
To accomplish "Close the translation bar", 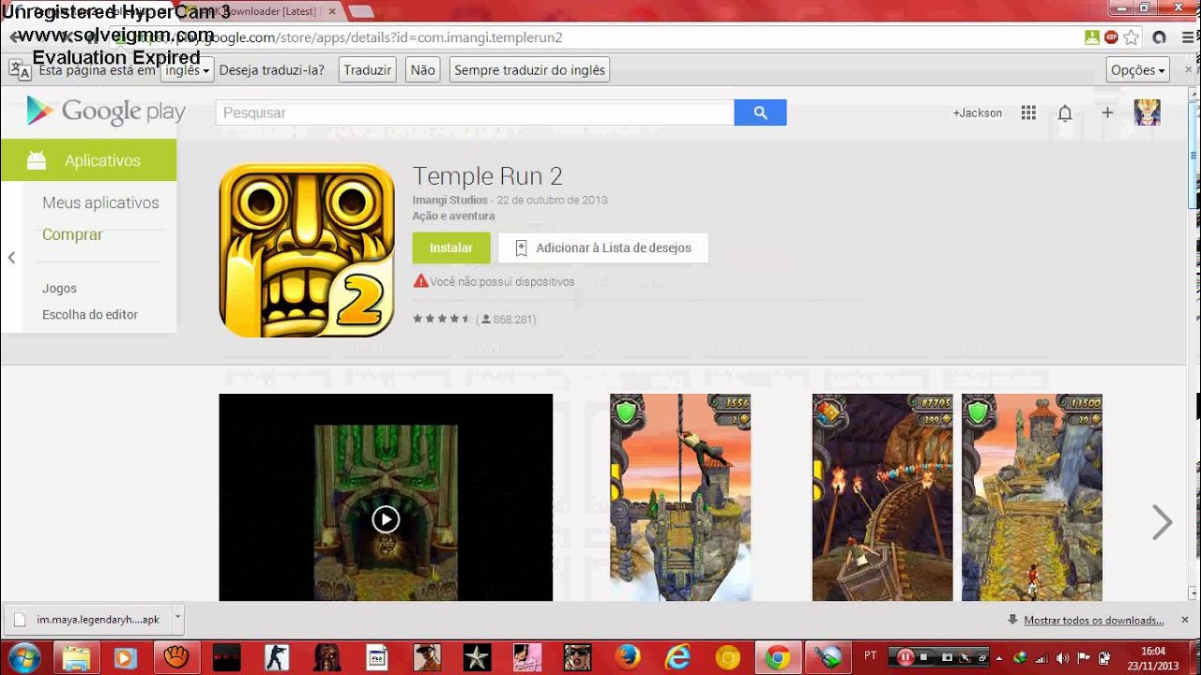I will 1188,69.
